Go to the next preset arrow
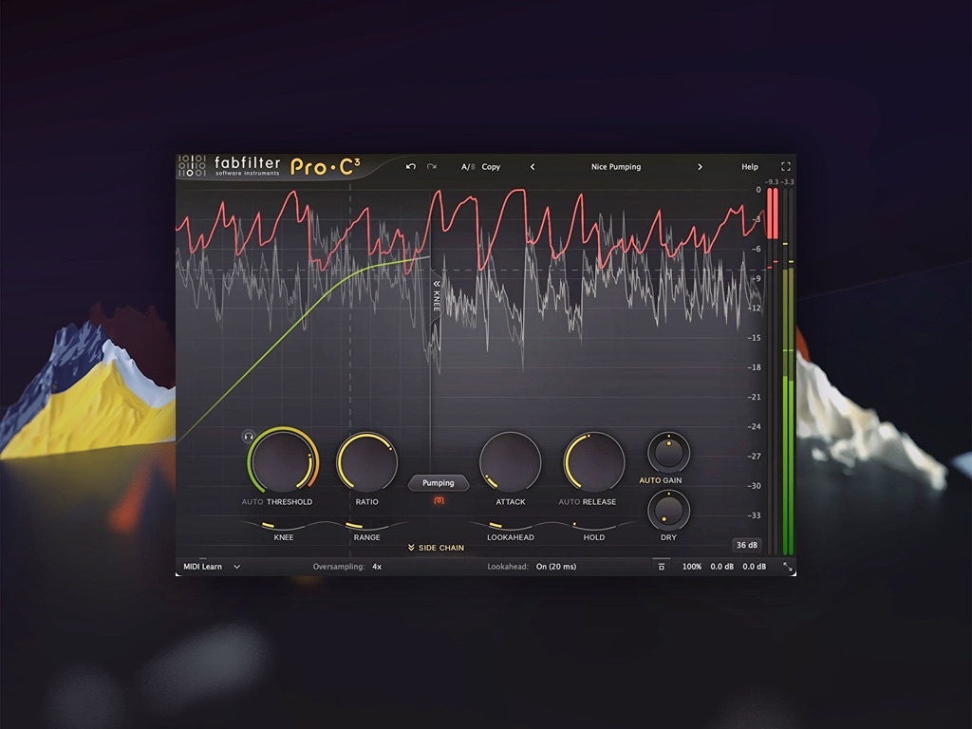This screenshot has width=972, height=729. pyautogui.click(x=700, y=167)
